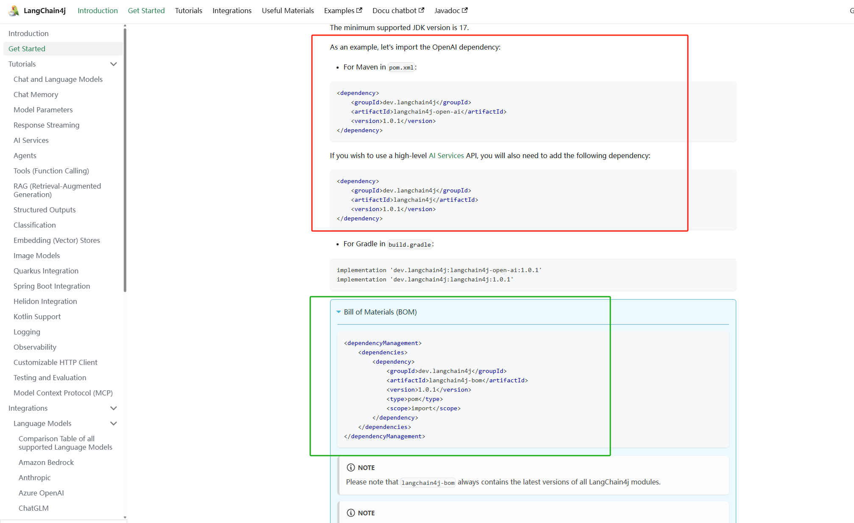Open the Tutorials top navigation menu
Viewport: 854px width, 523px height.
coord(188,11)
